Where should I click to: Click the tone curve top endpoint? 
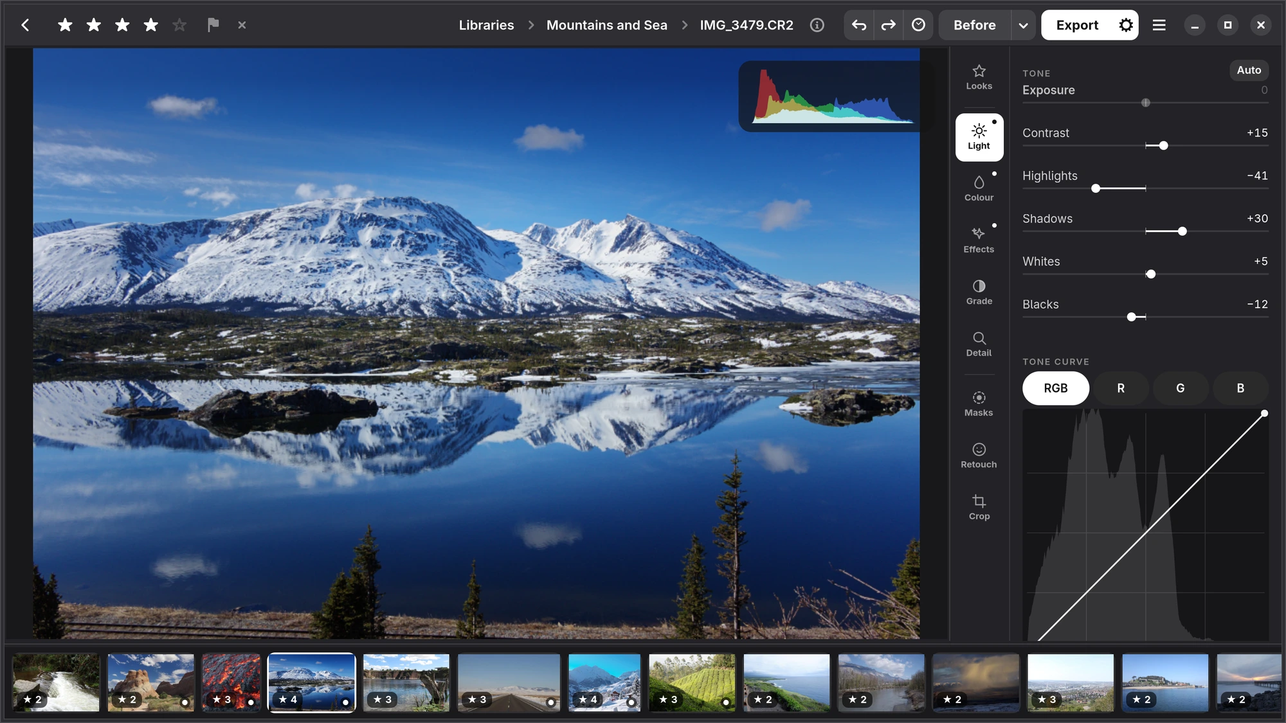(x=1264, y=413)
